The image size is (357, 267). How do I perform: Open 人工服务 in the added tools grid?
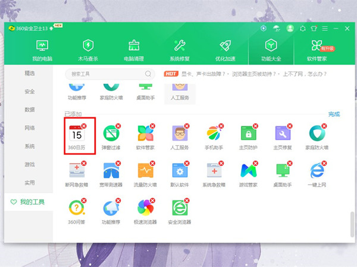coord(180,137)
